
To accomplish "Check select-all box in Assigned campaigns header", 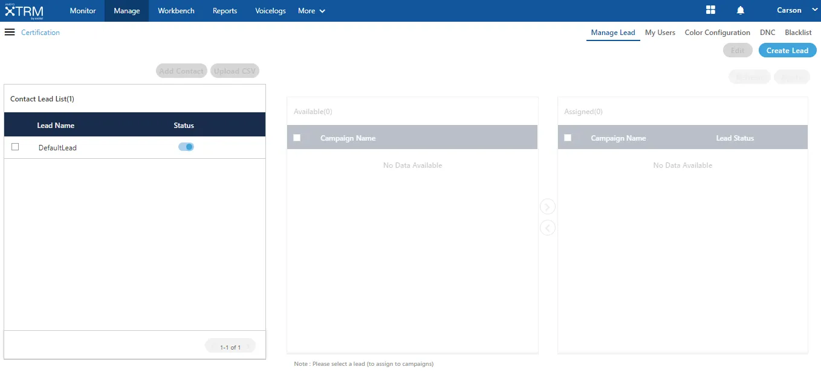I will point(567,138).
